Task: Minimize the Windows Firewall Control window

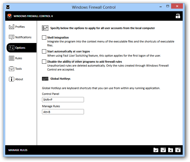Action: point(161,7)
